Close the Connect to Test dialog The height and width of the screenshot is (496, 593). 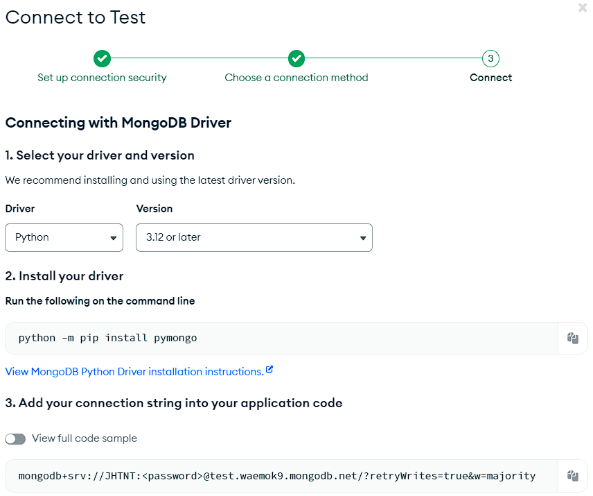(x=582, y=8)
